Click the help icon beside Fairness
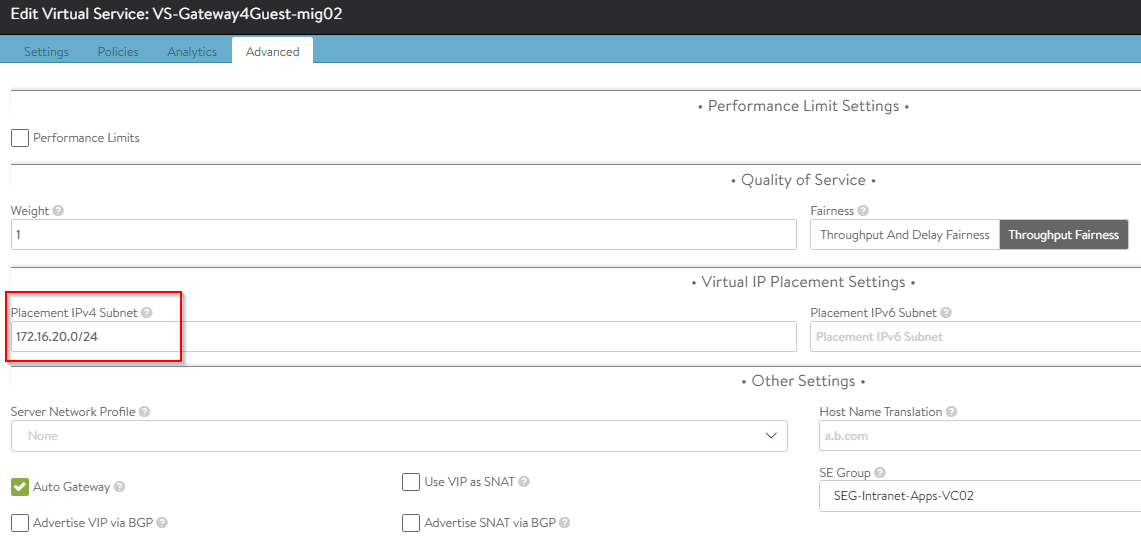The width and height of the screenshot is (1141, 545). 863,210
